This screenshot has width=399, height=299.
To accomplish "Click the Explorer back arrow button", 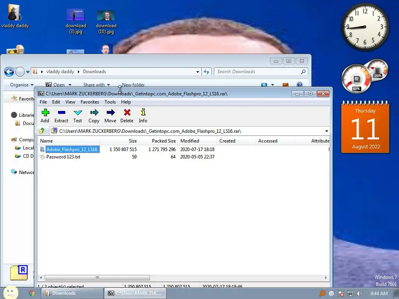I will (x=9, y=72).
